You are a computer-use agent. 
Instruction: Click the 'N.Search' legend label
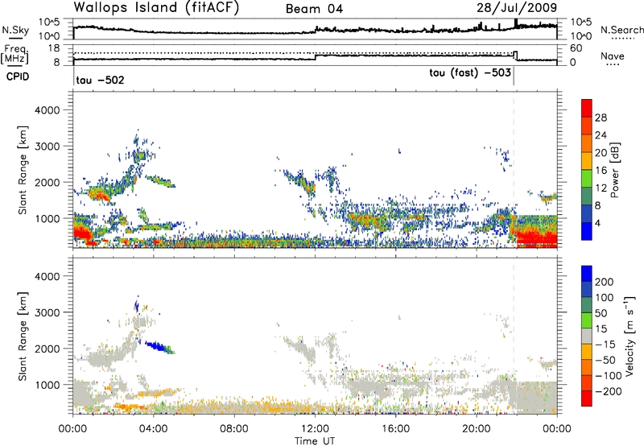point(621,30)
